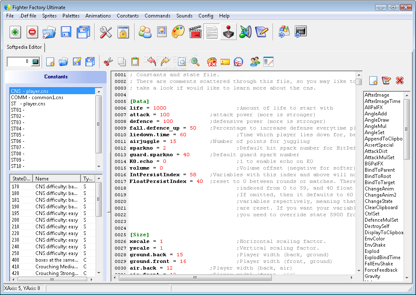The width and height of the screenshot is (416, 295).
Task: Click the Save All multi-floppy icon in main toolbar
Action: (83, 32)
